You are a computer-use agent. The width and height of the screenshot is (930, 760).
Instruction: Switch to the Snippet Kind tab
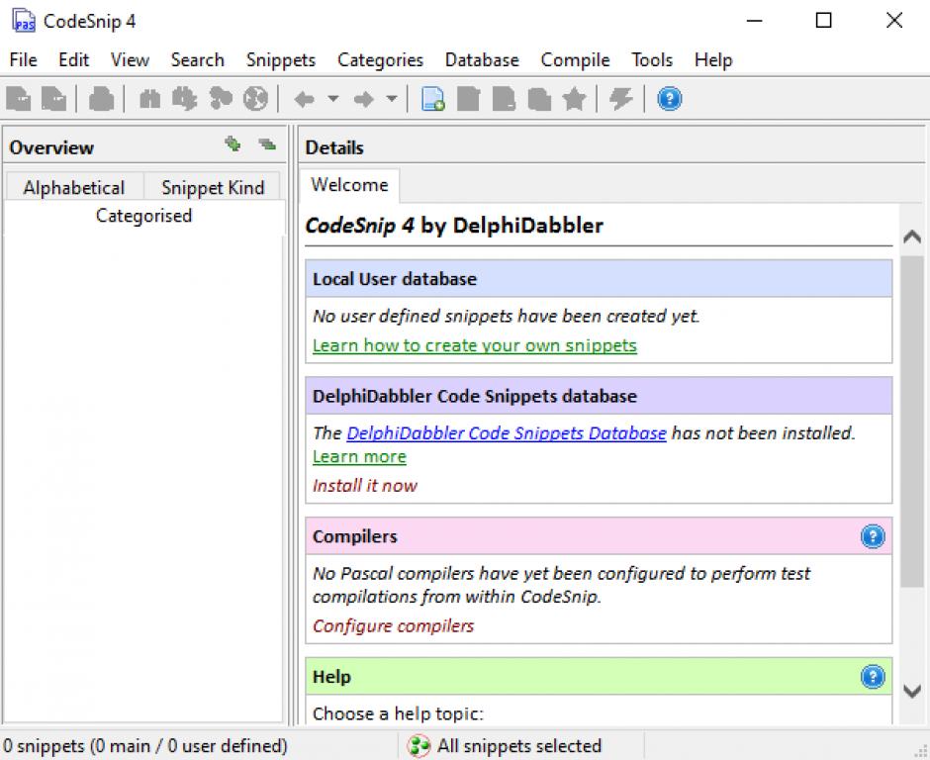(x=213, y=187)
